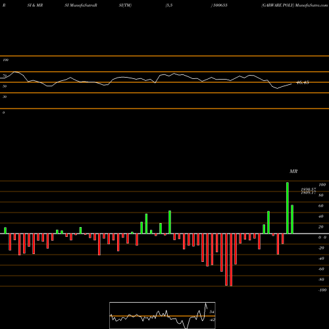Click the first green MR bar at left
The image size is (329, 329).
5,230
